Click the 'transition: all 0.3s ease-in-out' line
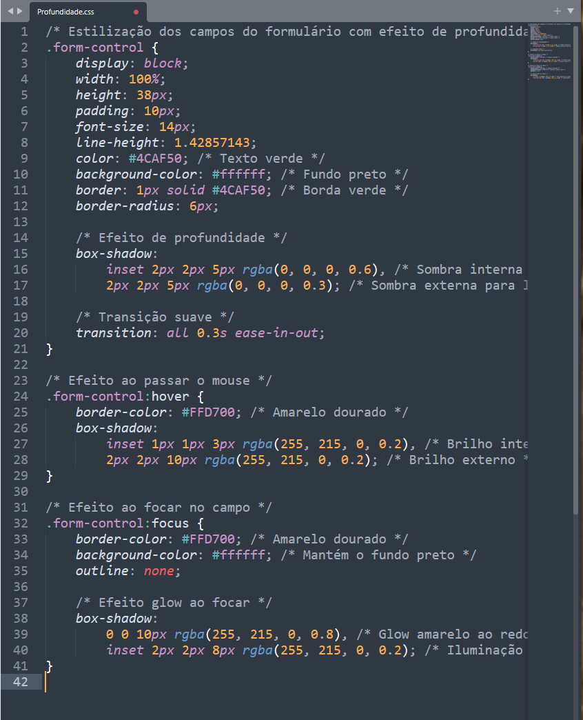Screen dimensions: 583x720 tap(200, 333)
